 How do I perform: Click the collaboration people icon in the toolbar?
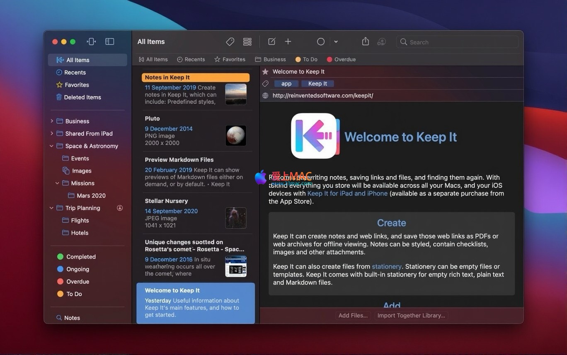point(382,42)
